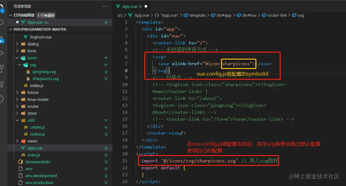Open App.vue in open editors list
The height and width of the screenshot is (186, 346).
click(60, 22)
